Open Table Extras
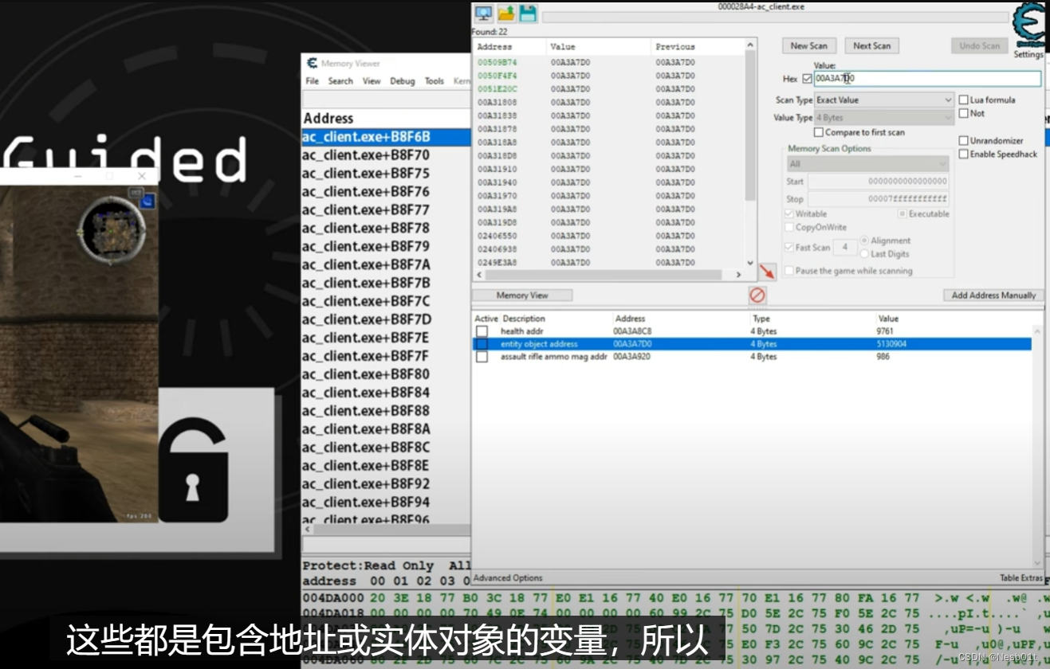 [1021, 578]
